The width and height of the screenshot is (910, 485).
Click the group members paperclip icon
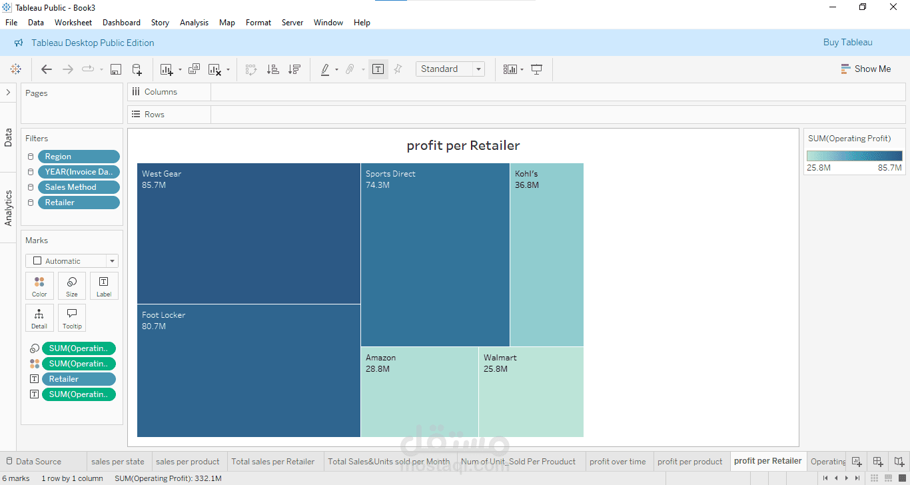(x=350, y=69)
